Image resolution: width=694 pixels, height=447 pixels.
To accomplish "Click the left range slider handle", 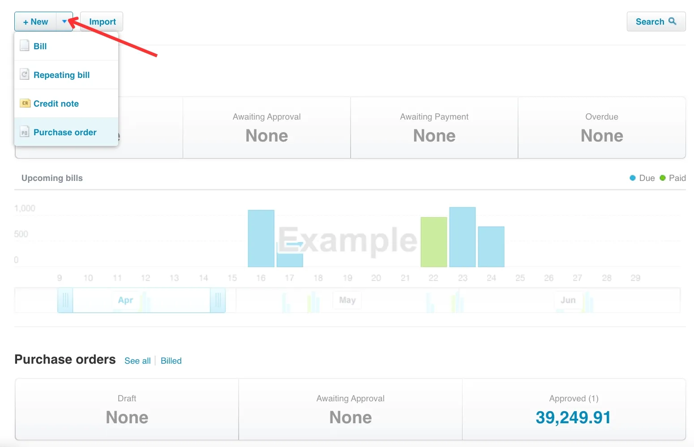I will [x=65, y=300].
